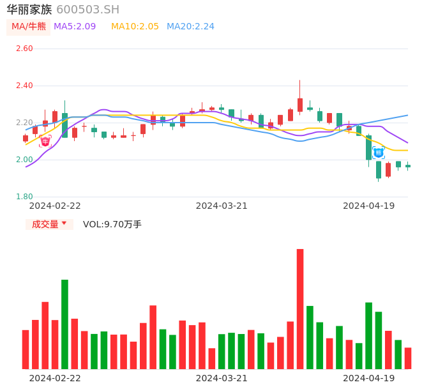
Task: Click the 1.80 price axis label
Action: click(24, 197)
